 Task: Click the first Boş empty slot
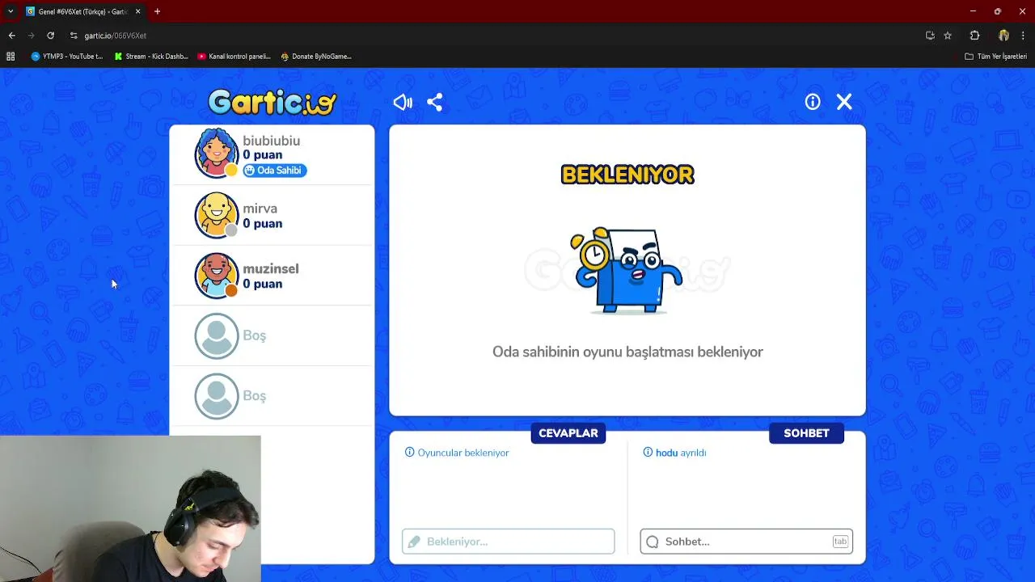(272, 335)
